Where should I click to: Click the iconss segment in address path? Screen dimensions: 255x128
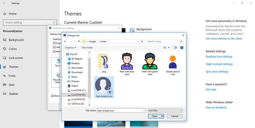[x=103, y=42]
